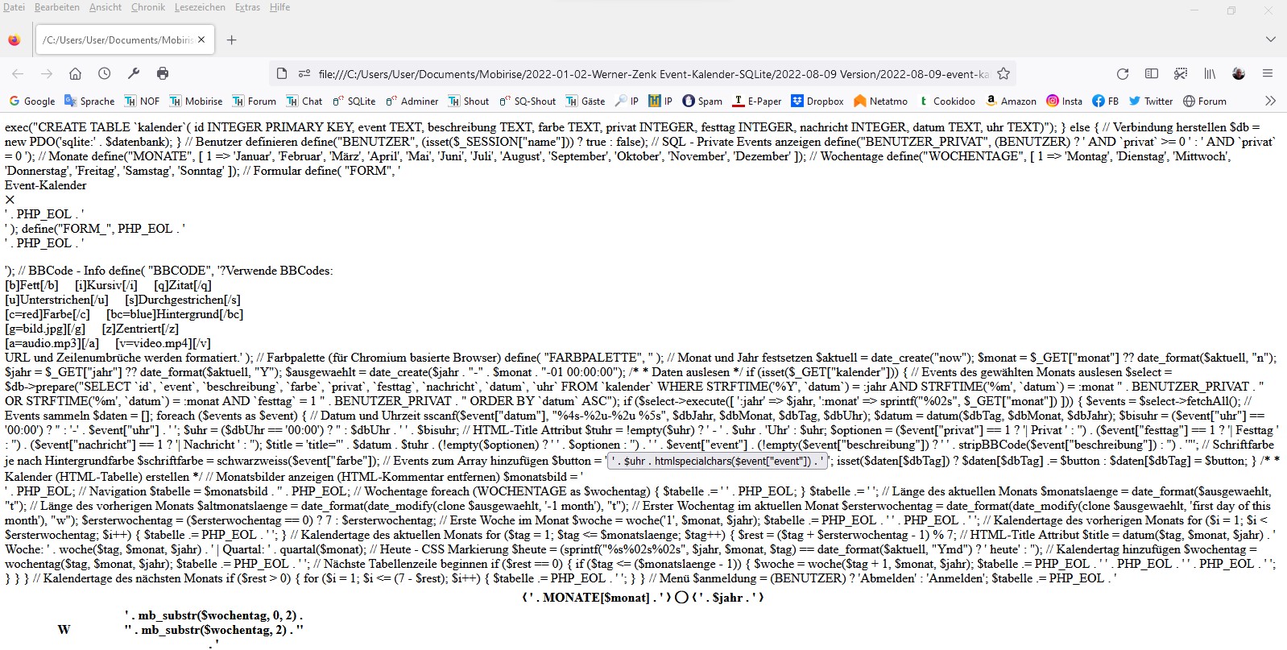Open the Adminer bookmark
1287x650 pixels.
click(412, 101)
